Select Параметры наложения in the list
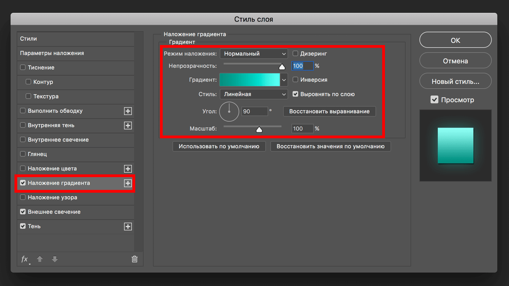The image size is (509, 286). (52, 53)
